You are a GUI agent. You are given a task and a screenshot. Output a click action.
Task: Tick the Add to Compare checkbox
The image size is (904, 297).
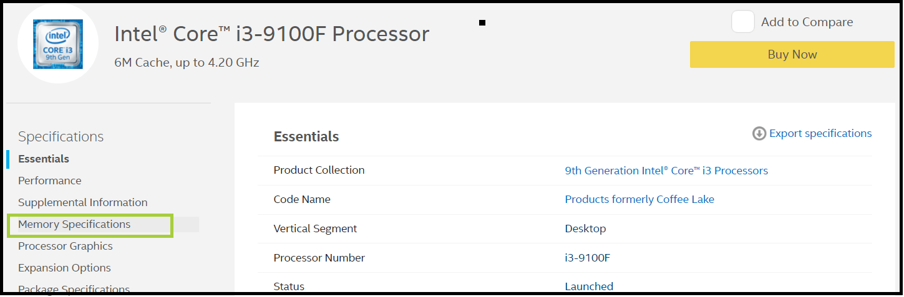[743, 22]
